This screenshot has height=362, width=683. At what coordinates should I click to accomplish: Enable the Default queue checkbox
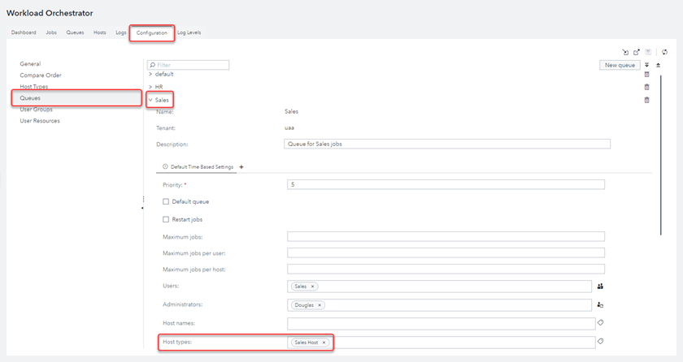tap(166, 201)
